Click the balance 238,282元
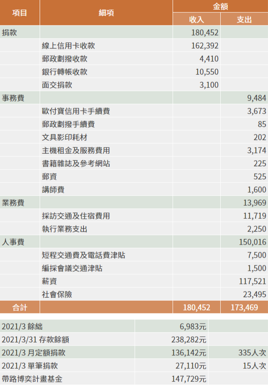 coord(189,340)
